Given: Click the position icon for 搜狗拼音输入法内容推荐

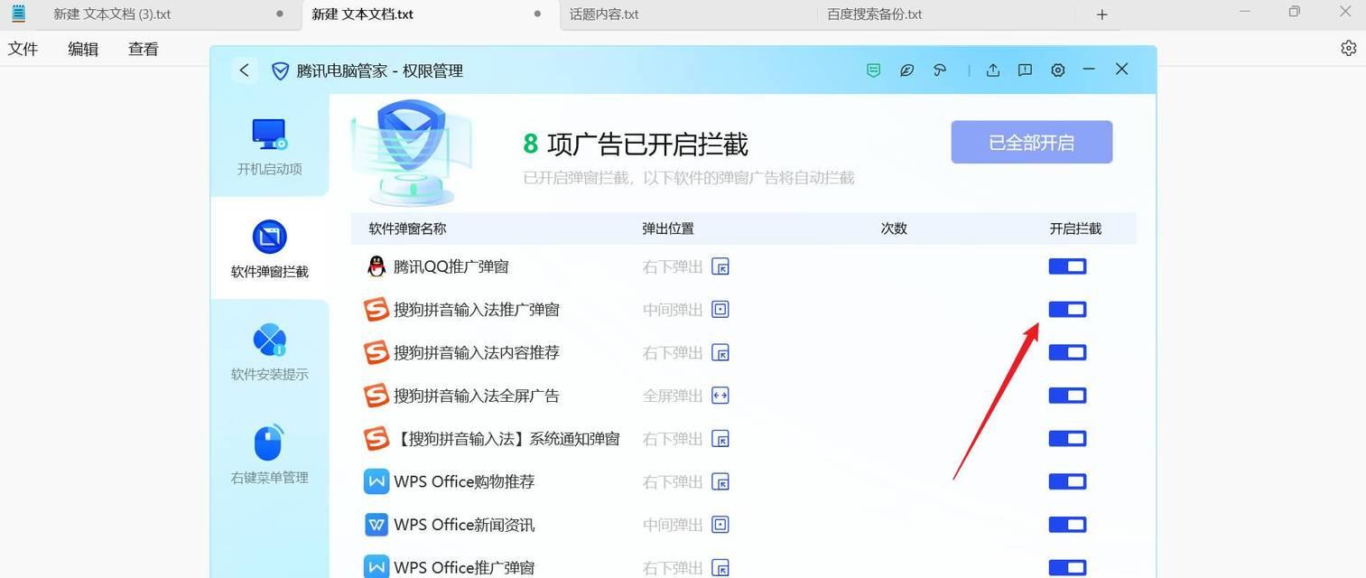Looking at the screenshot, I should point(720,352).
